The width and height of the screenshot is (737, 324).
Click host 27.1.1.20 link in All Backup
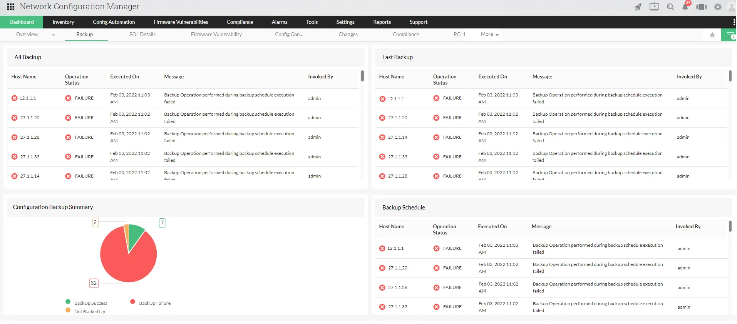coord(30,118)
